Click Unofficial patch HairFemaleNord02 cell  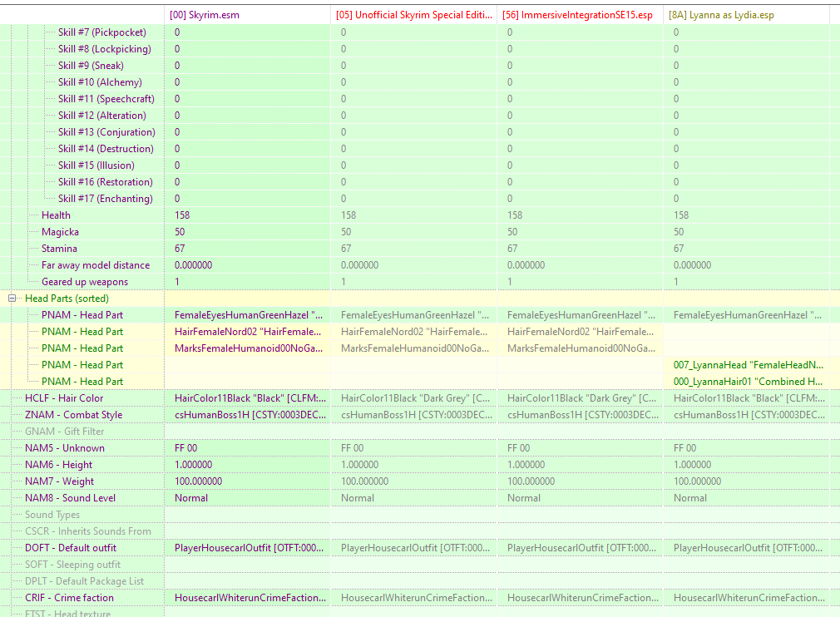[x=414, y=332]
